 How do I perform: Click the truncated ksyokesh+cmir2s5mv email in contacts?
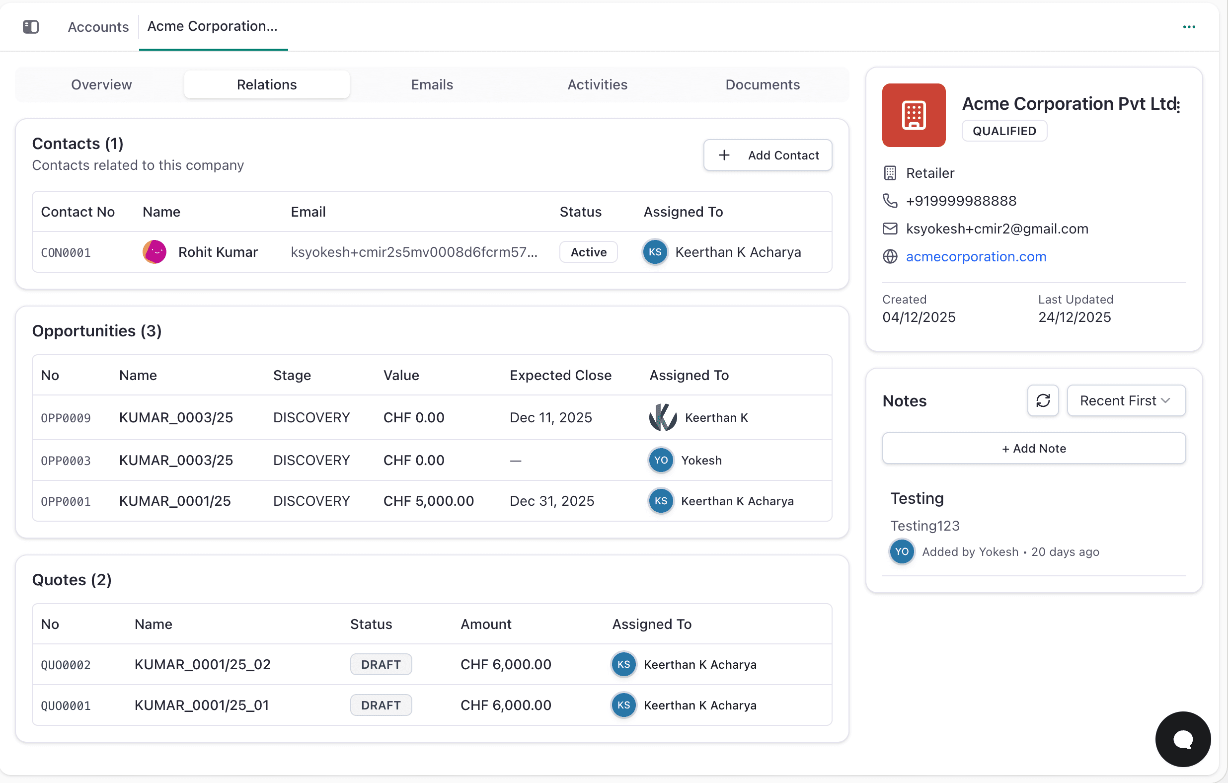(x=414, y=252)
